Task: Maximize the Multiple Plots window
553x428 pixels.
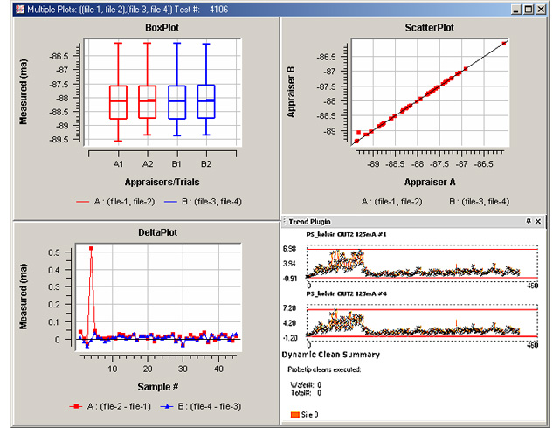Action: pyautogui.click(x=529, y=10)
